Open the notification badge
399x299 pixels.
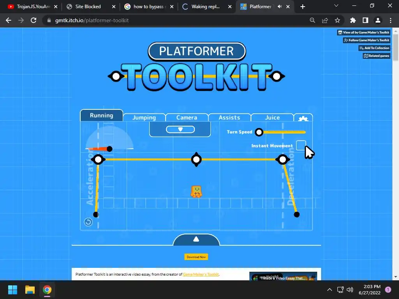click(x=388, y=290)
